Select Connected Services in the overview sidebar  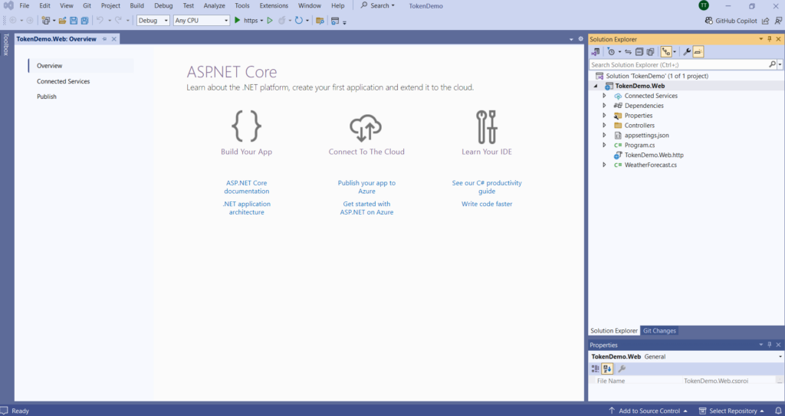tap(63, 81)
